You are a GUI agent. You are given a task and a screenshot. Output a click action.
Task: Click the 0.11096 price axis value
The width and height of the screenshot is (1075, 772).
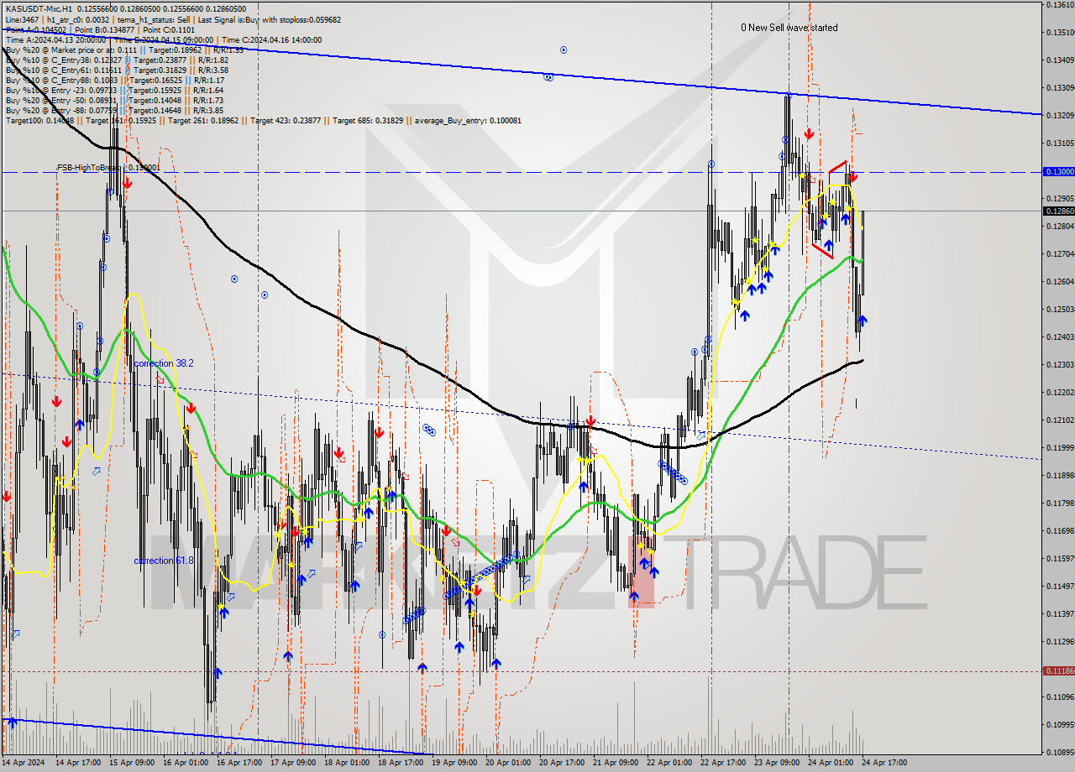click(x=1061, y=696)
